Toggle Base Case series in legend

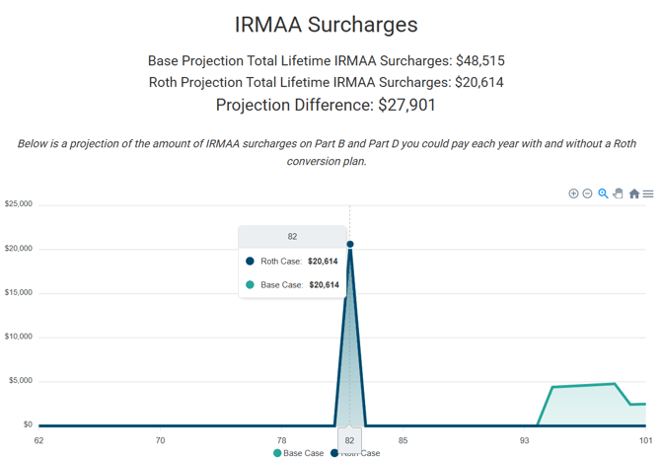(x=303, y=453)
